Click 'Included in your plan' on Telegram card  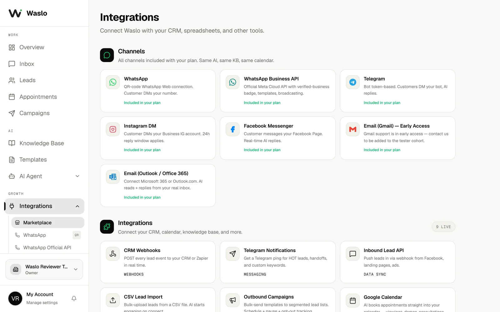(x=382, y=103)
